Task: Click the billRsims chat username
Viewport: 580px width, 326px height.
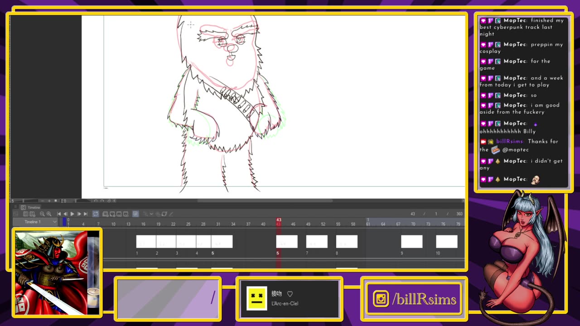Action: (x=510, y=141)
